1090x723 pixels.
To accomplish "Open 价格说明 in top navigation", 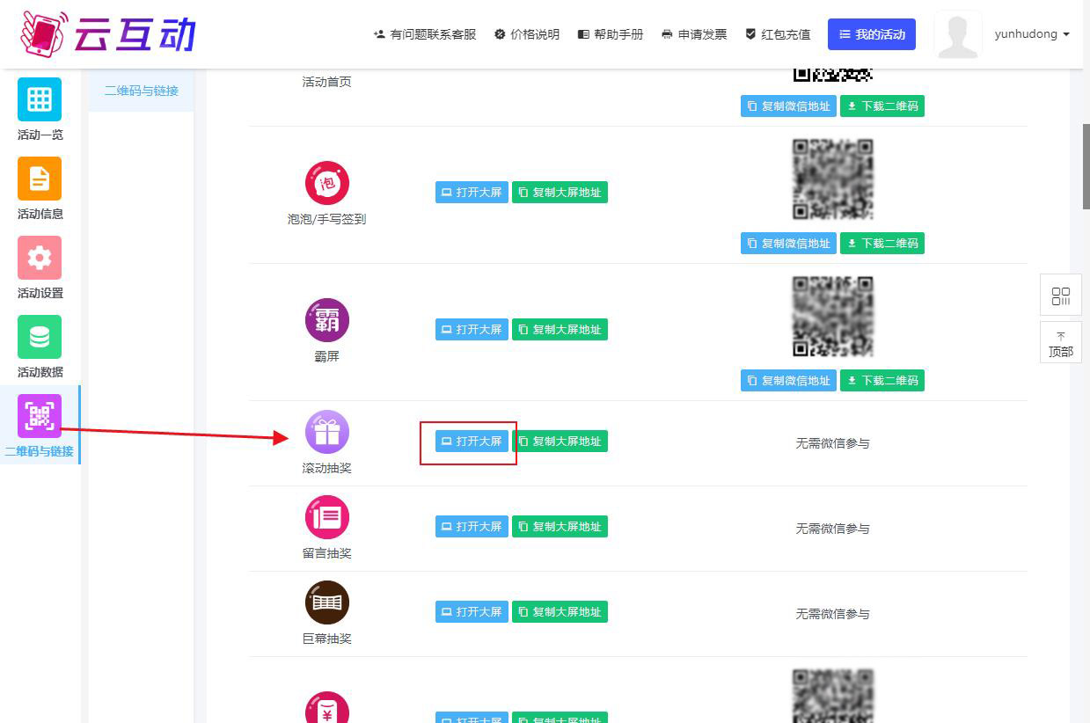I will [527, 34].
